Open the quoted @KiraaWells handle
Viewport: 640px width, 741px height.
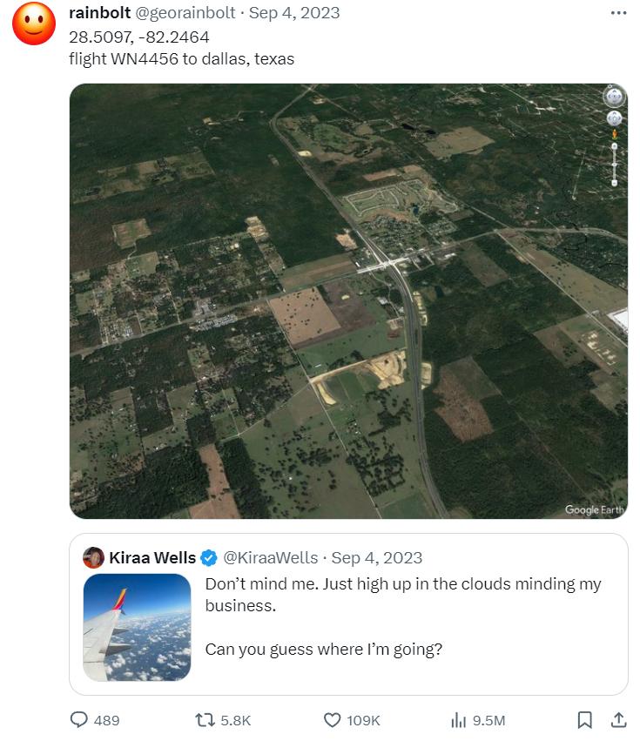tap(271, 558)
